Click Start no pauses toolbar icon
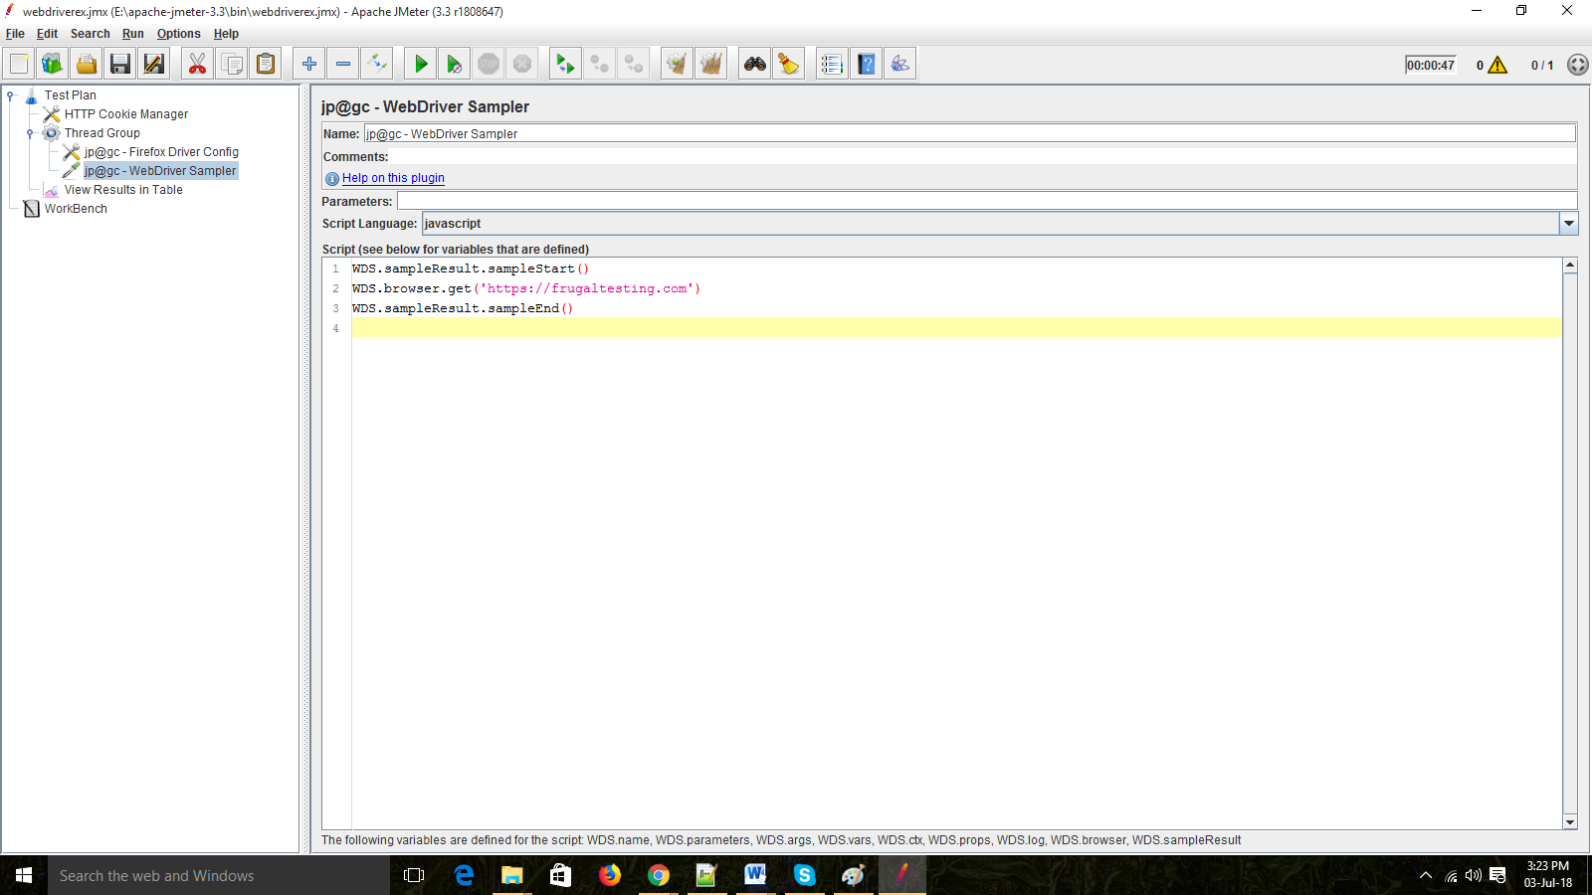1592x895 pixels. click(454, 65)
